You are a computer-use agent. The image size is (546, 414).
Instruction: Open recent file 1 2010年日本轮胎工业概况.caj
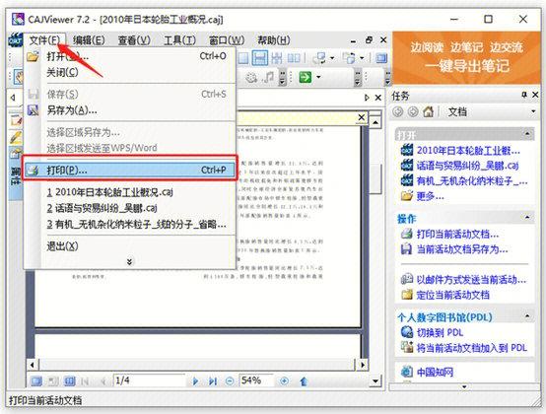point(130,192)
